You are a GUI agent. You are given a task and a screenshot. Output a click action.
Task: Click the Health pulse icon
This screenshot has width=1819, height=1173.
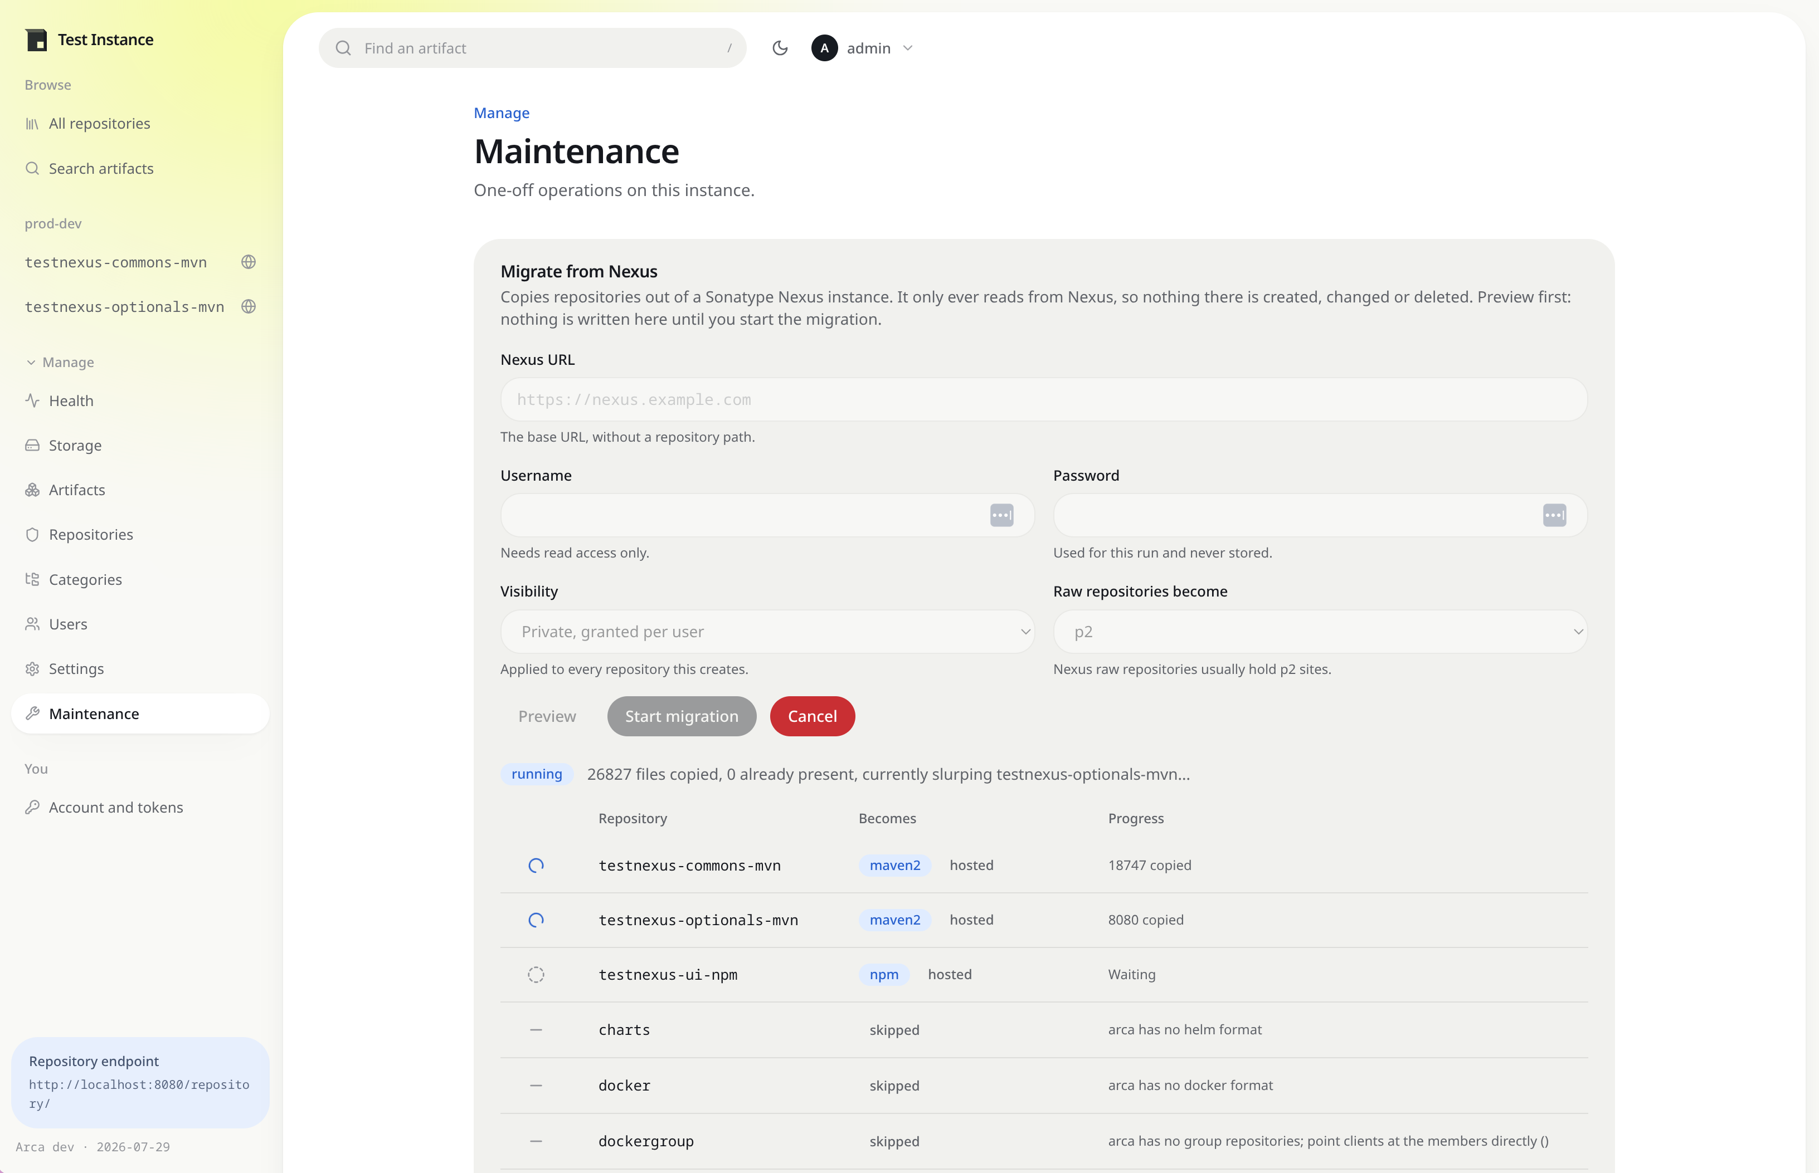click(x=32, y=400)
